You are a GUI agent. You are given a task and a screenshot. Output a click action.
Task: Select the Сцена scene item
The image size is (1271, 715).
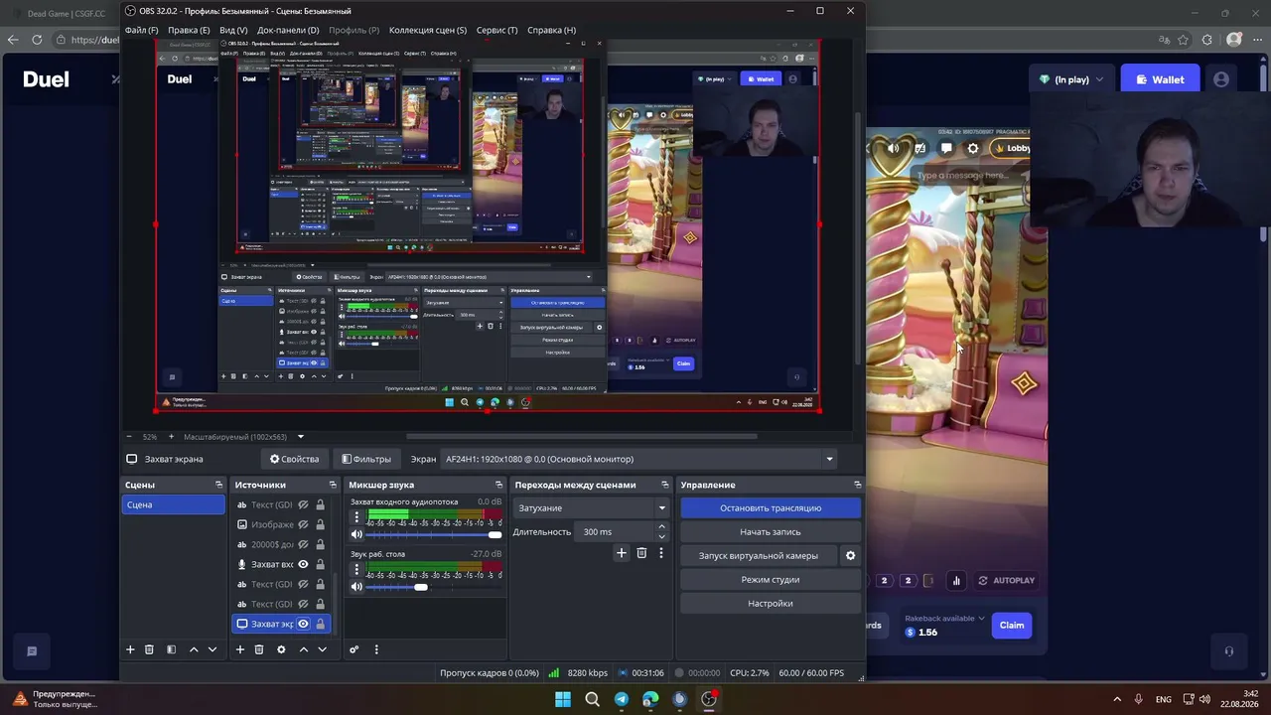point(174,504)
